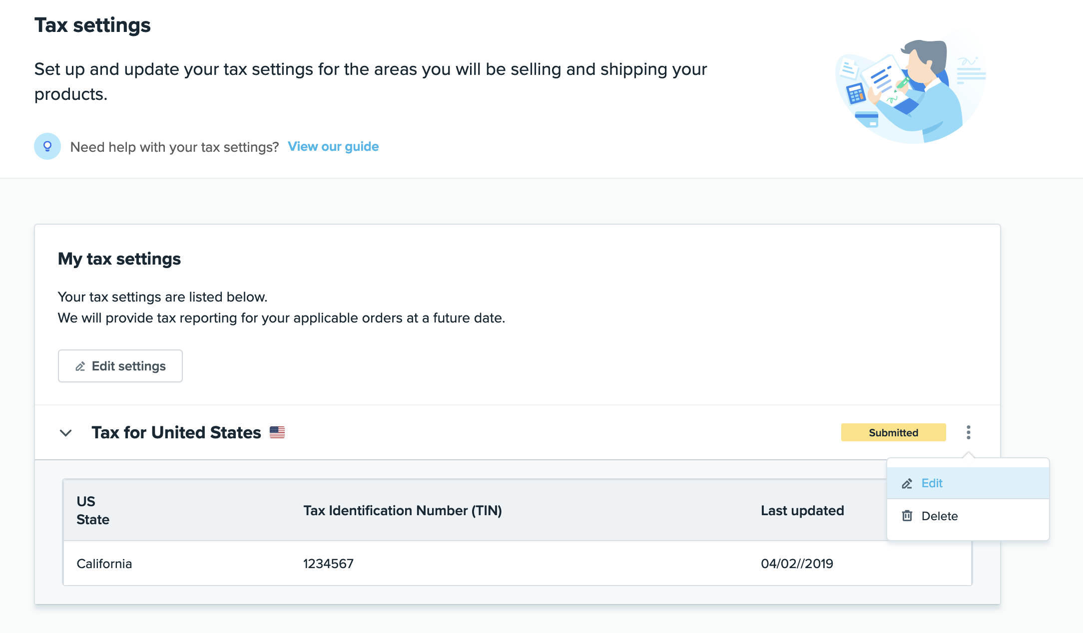1083x633 pixels.
Task: Click the TIN value 1234567
Action: click(328, 564)
